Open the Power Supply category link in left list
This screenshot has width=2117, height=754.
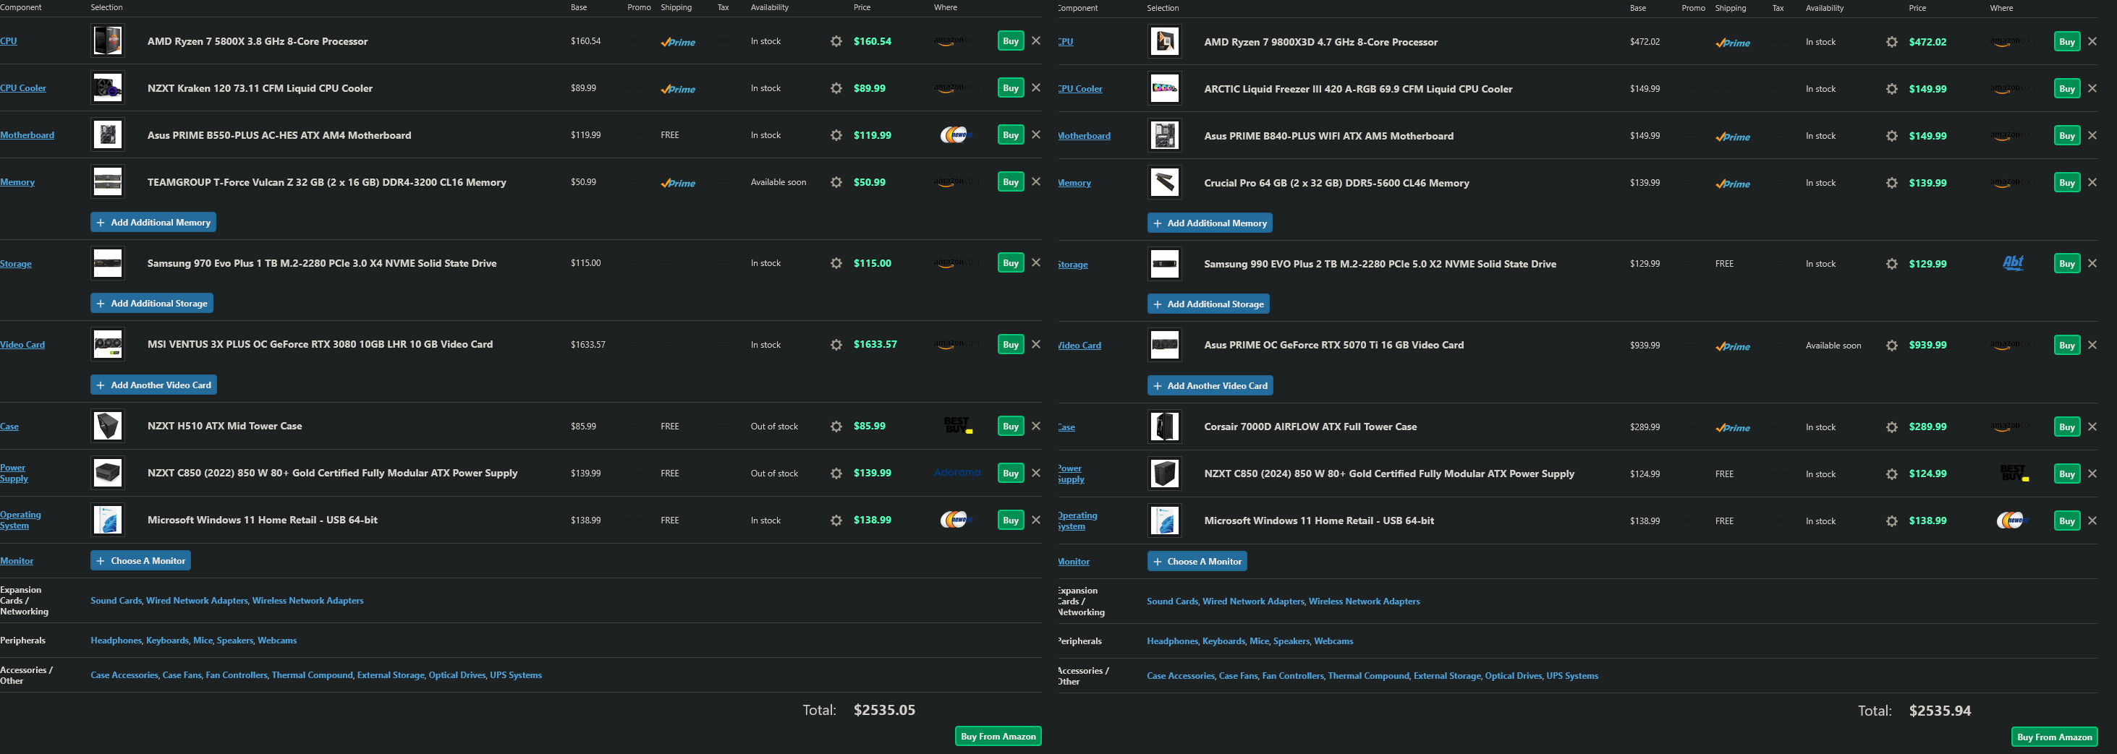pos(13,473)
